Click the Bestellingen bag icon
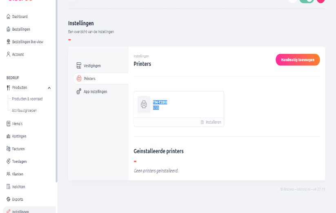 point(8,29)
